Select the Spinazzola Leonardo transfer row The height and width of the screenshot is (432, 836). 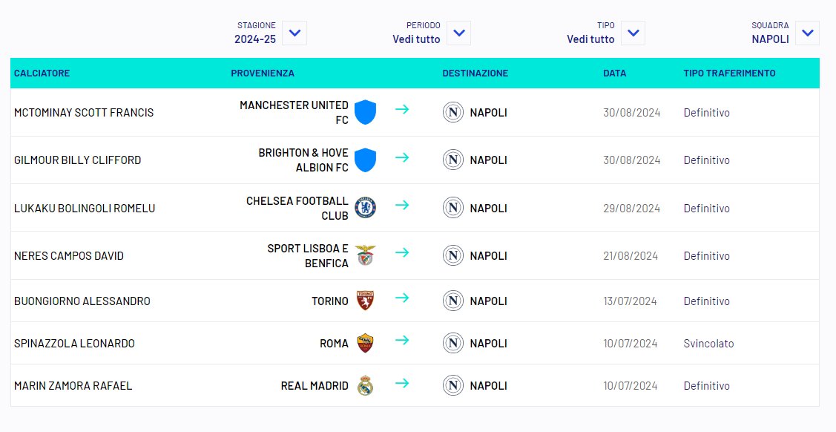click(x=415, y=343)
